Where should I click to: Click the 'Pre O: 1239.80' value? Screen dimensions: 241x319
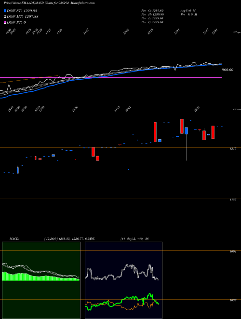pyautogui.click(x=152, y=10)
